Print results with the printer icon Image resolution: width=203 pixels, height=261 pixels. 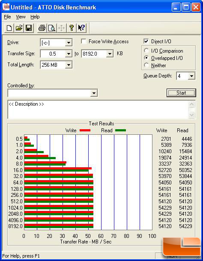42,28
